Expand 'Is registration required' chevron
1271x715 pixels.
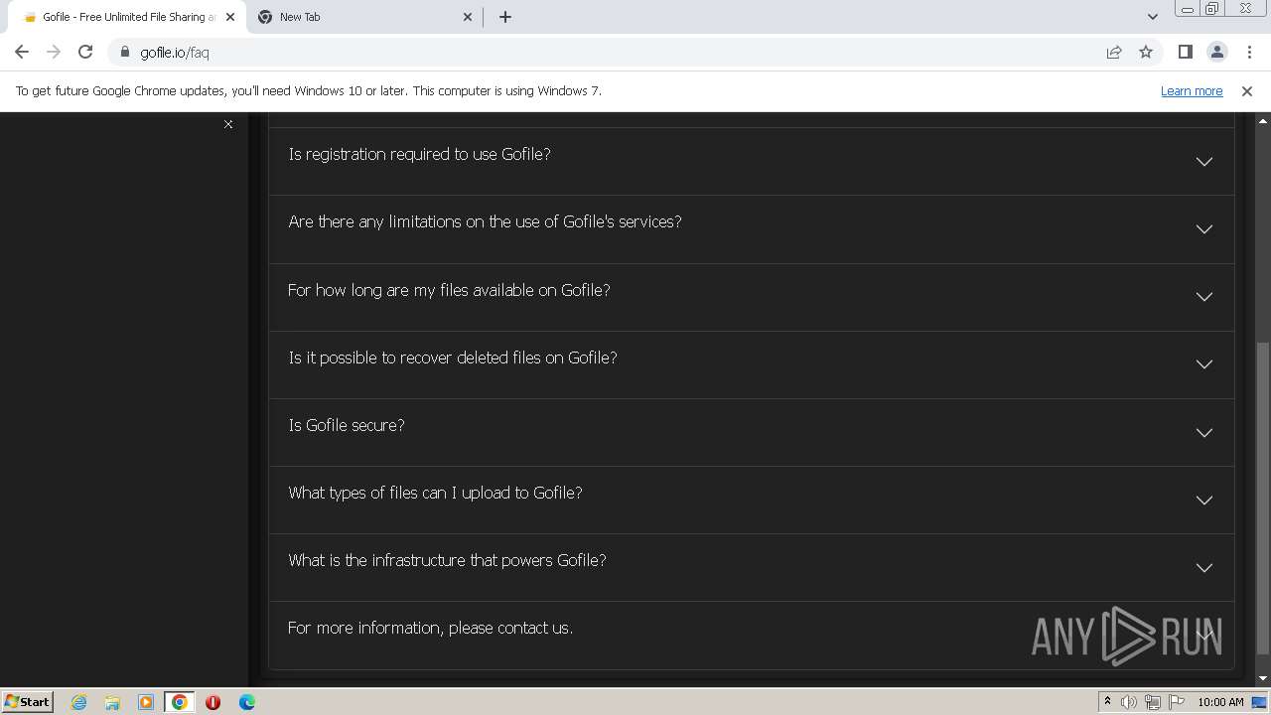click(1204, 161)
